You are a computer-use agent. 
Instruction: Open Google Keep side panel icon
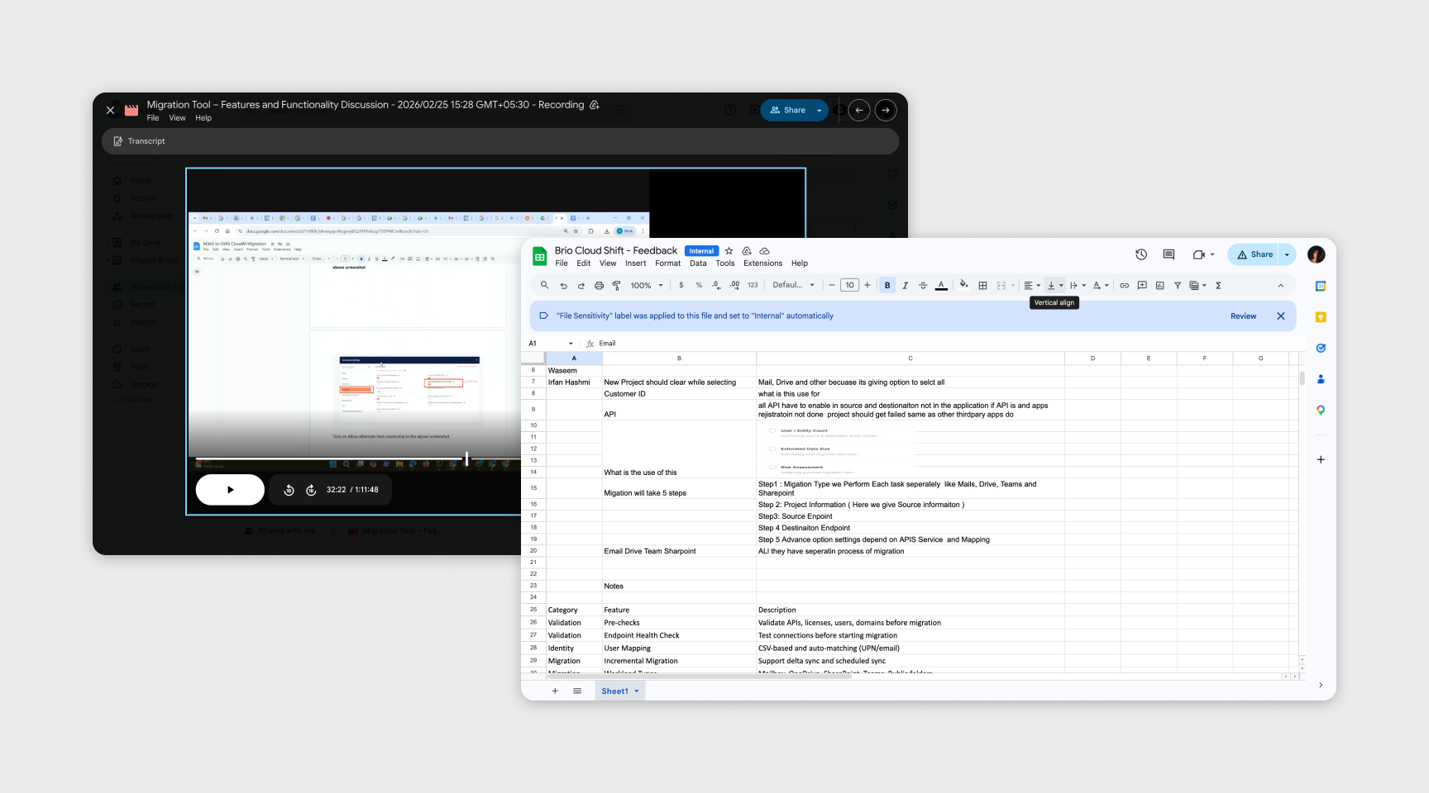click(x=1321, y=317)
